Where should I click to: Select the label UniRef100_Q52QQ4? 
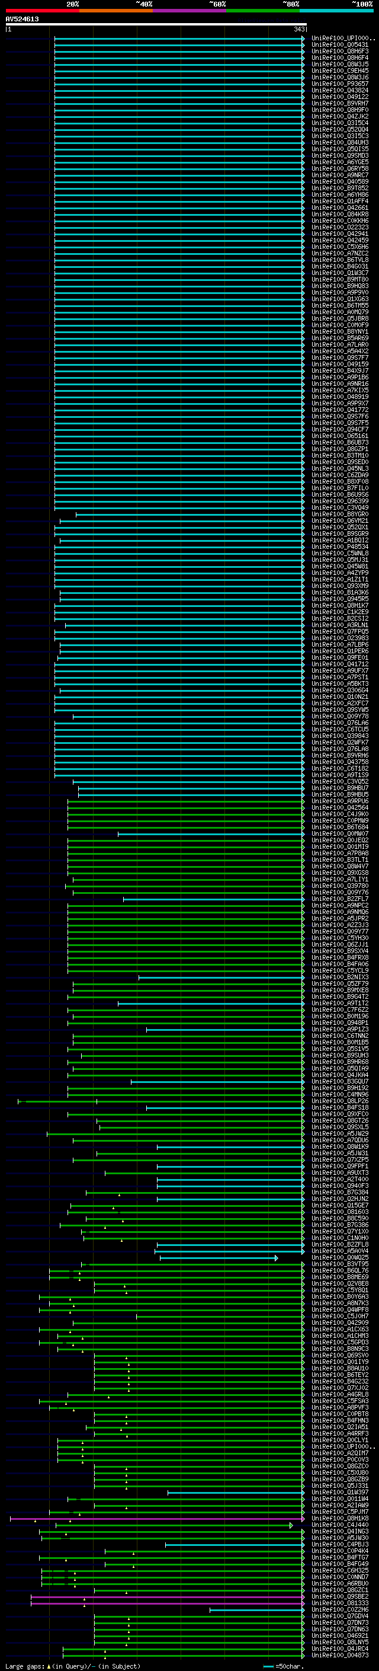(339, 129)
